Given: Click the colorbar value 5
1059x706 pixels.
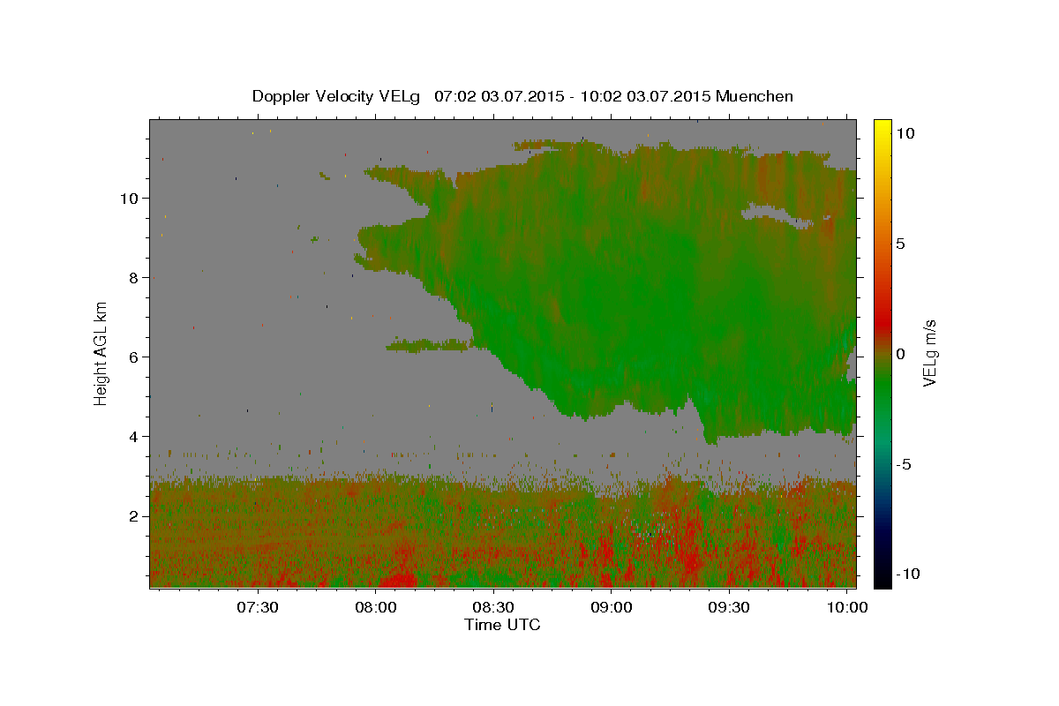Looking at the screenshot, I should (902, 243).
